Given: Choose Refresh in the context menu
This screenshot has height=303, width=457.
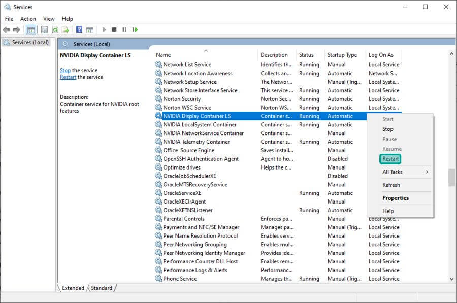Looking at the screenshot, I should pyautogui.click(x=391, y=185).
